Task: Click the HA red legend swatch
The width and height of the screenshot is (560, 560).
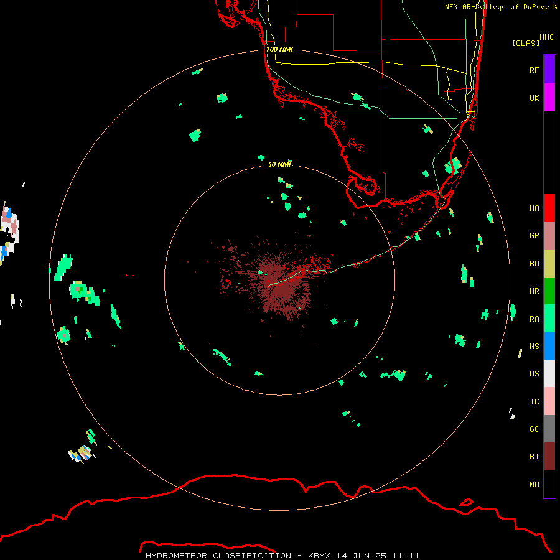Action: (x=549, y=208)
